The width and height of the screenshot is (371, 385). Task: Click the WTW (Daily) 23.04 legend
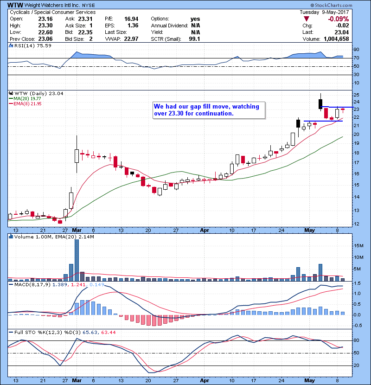(x=39, y=93)
